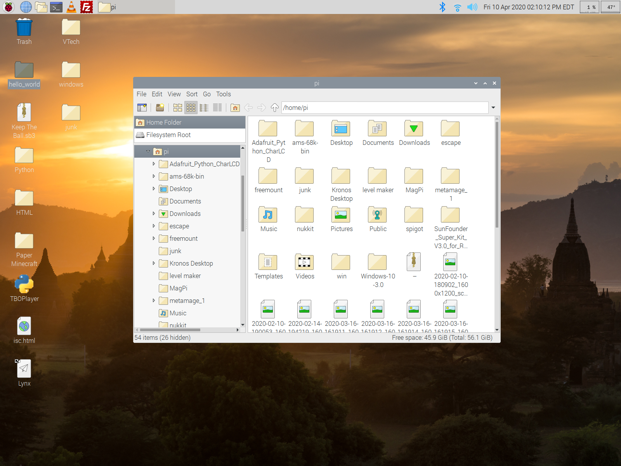The height and width of the screenshot is (466, 621).
Task: Switch to compact list view
Action: (x=204, y=108)
